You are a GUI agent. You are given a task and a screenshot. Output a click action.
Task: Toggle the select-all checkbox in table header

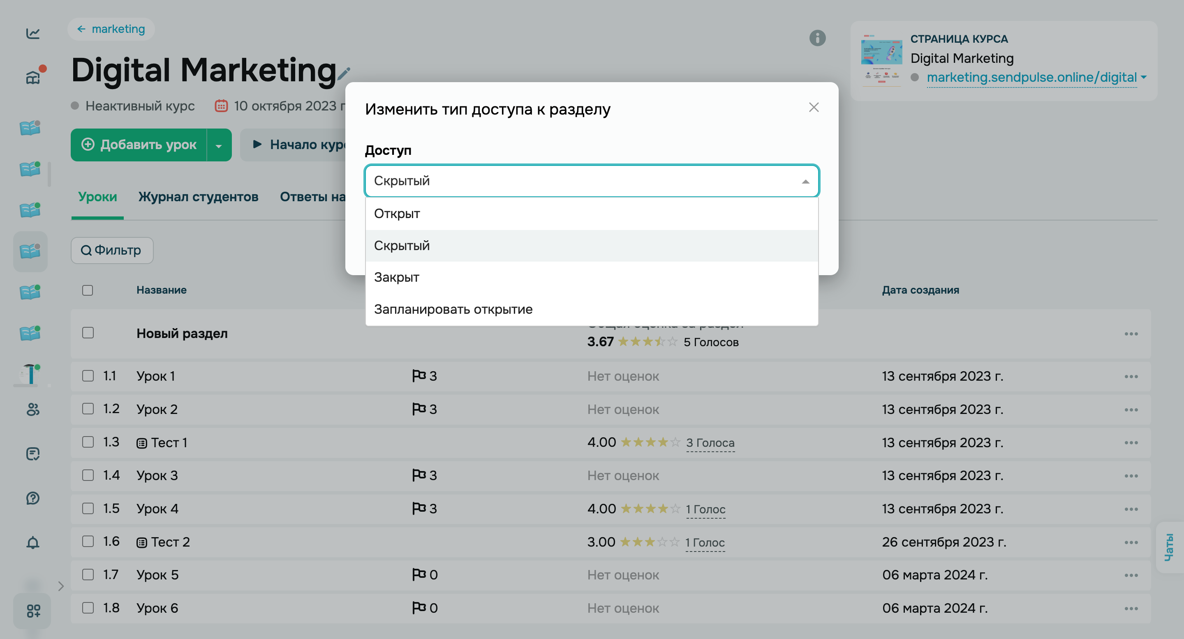(x=88, y=290)
